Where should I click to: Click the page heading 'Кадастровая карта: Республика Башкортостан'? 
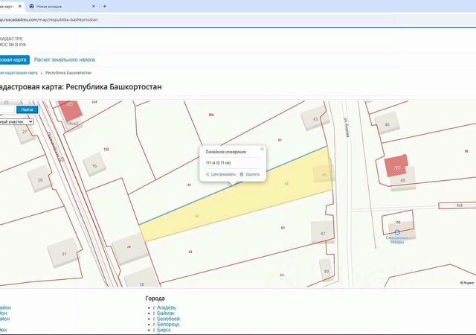tap(81, 87)
